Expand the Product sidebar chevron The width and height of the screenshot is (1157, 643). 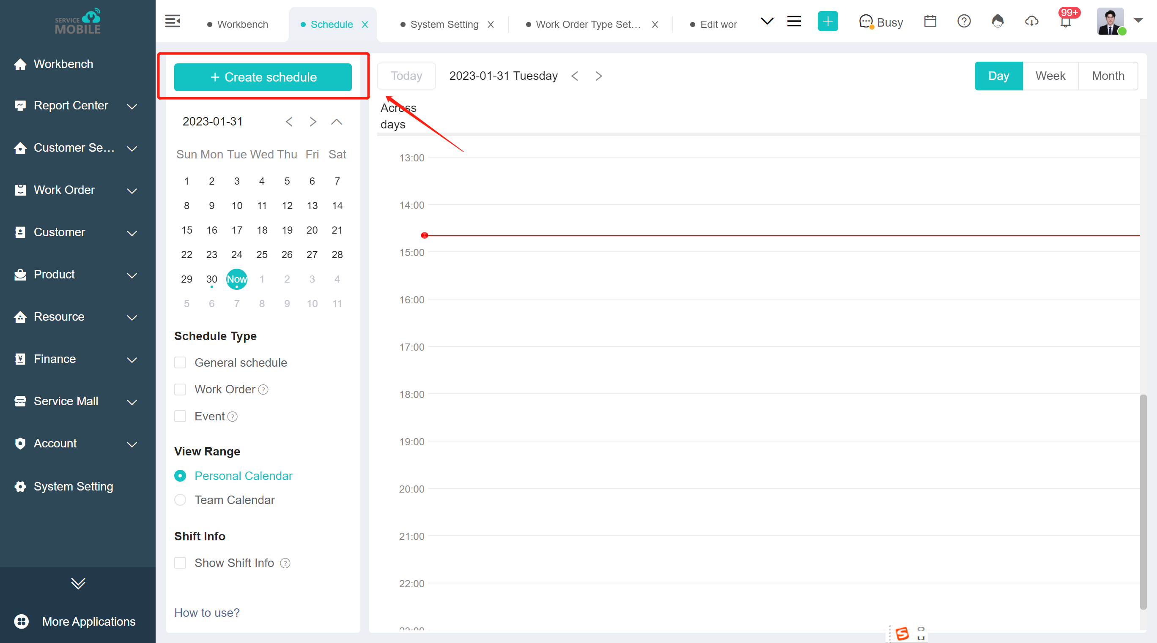[132, 275]
